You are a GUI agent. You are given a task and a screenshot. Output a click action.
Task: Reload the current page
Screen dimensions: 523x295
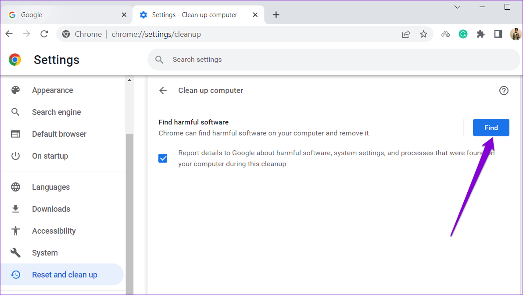[44, 34]
